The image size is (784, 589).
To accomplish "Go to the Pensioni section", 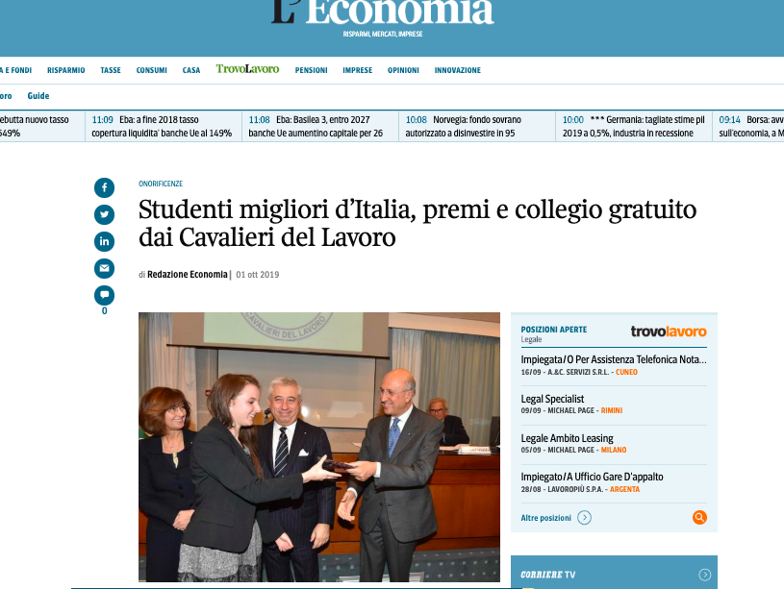I will click(311, 70).
